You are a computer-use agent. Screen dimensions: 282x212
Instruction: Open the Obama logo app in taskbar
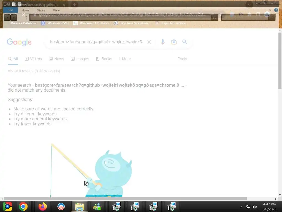(x=61, y=206)
